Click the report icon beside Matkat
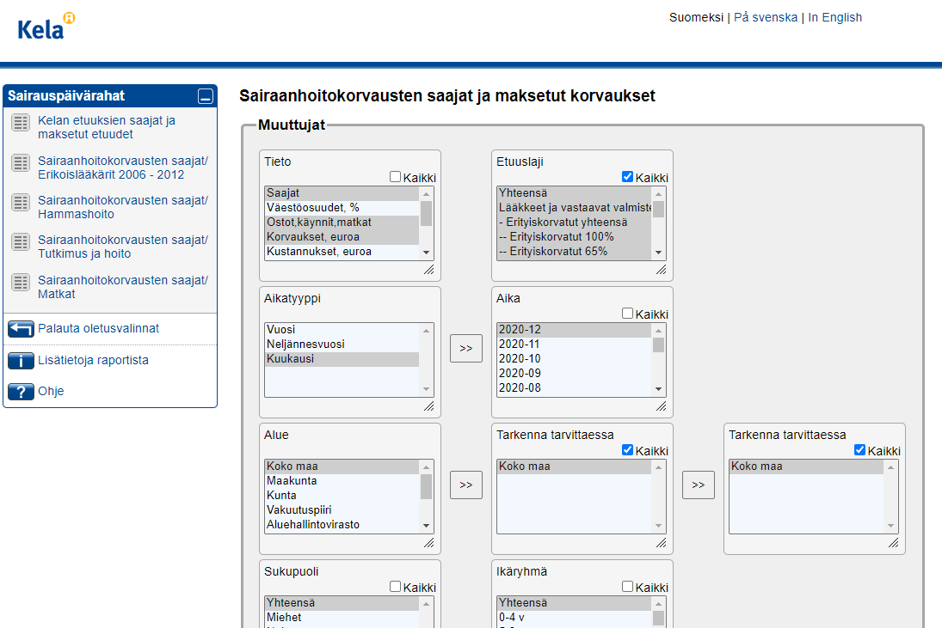Image resolution: width=942 pixels, height=628 pixels. pos(21,282)
